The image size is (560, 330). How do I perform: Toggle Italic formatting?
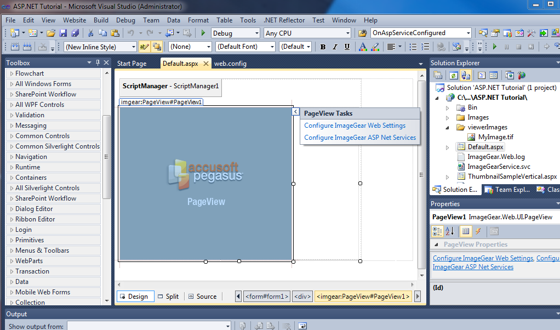[x=335, y=47]
